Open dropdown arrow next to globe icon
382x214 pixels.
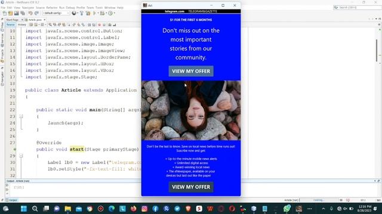coord(78,13)
